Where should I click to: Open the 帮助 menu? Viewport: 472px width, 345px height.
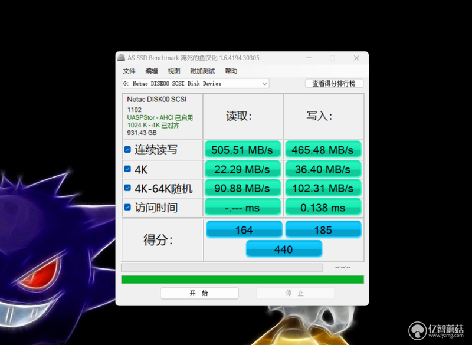(x=231, y=71)
